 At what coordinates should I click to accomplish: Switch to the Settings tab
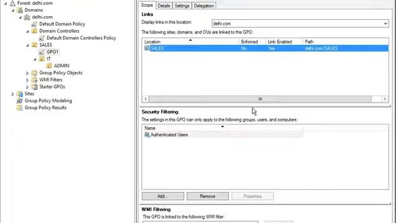tap(182, 6)
